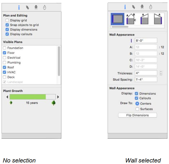Open the chair furniture tab in left panel

pos(36,8)
